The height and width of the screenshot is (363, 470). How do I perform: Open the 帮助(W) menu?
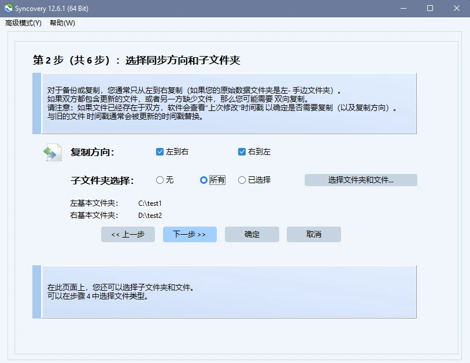click(62, 23)
